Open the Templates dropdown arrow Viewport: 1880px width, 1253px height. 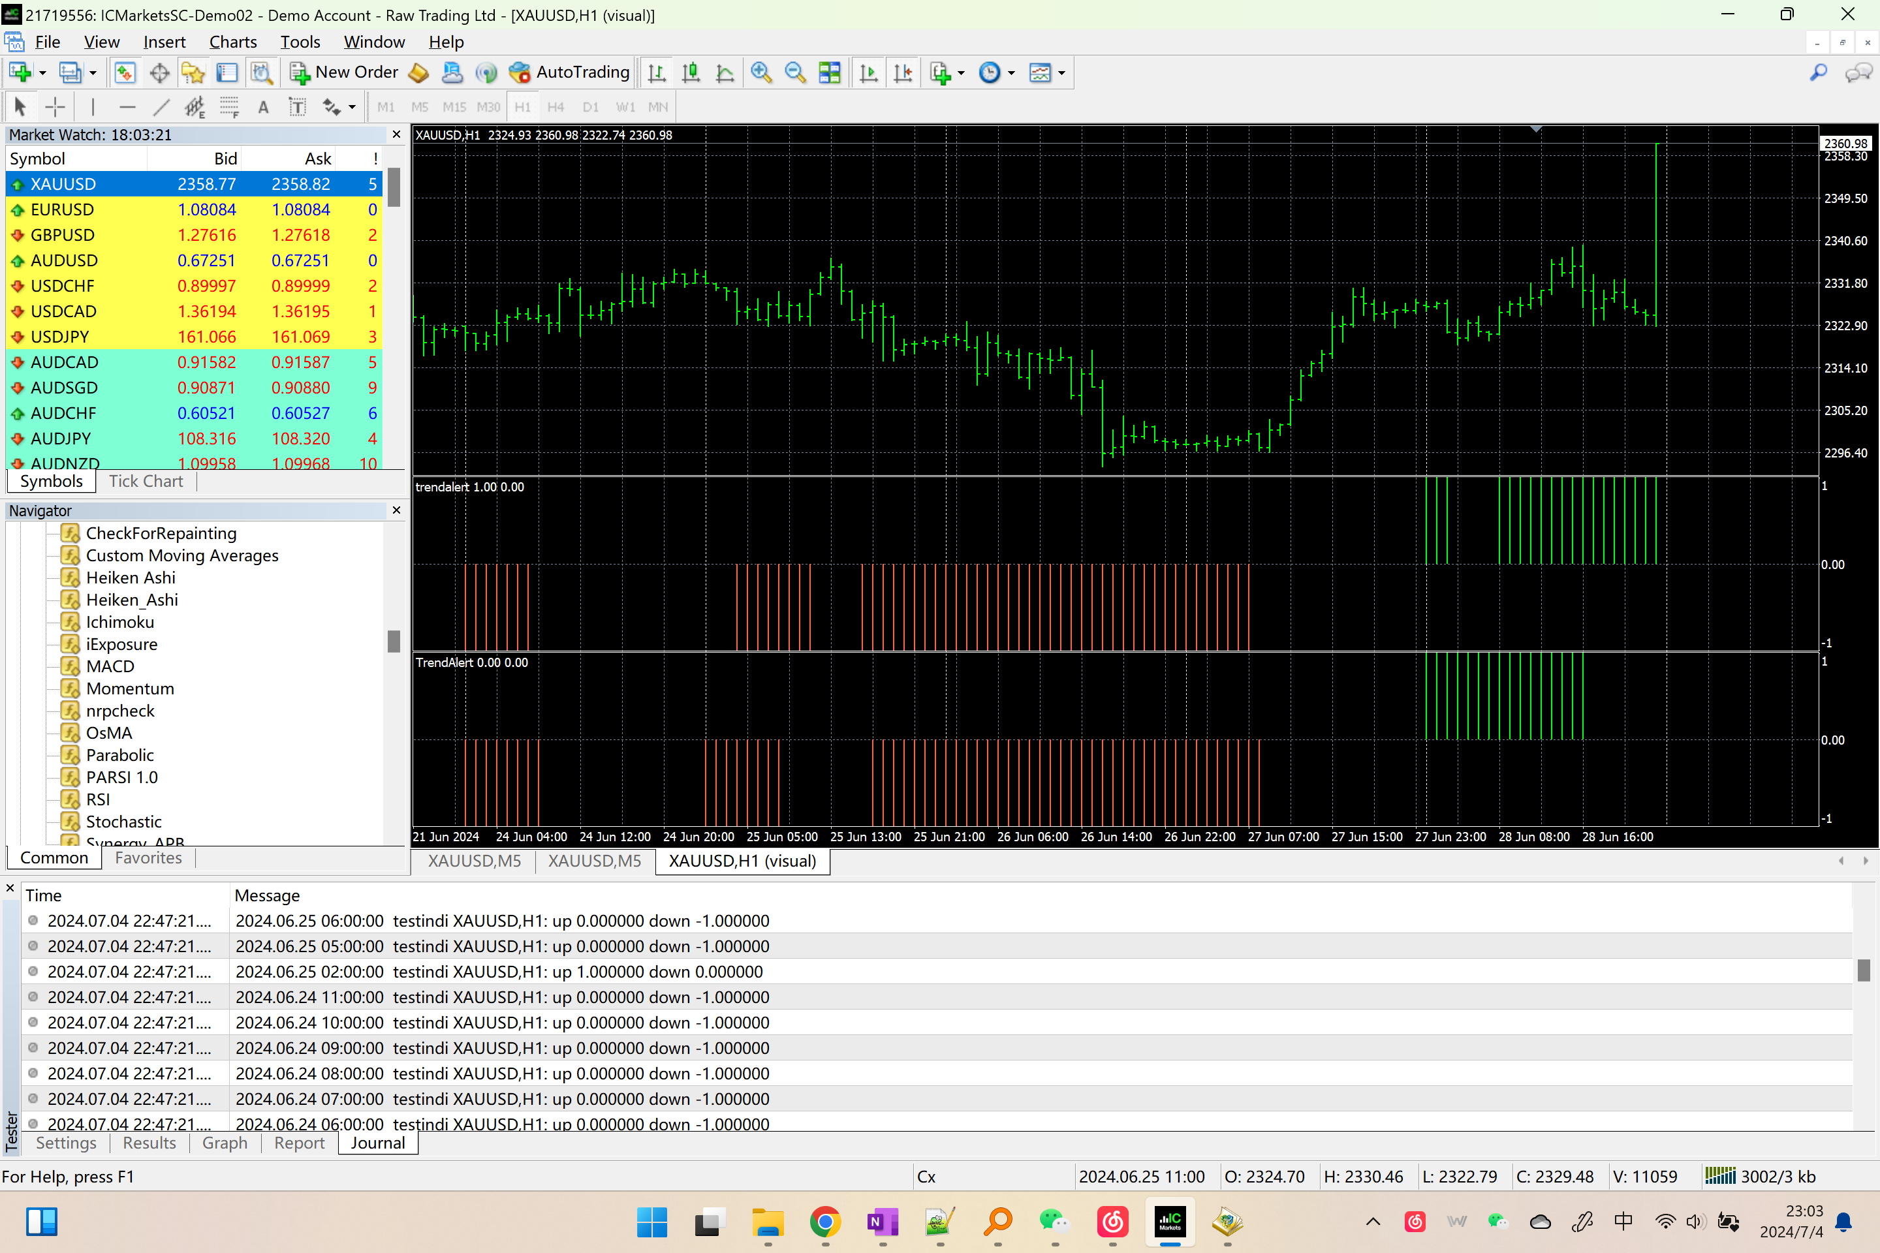[x=1061, y=72]
